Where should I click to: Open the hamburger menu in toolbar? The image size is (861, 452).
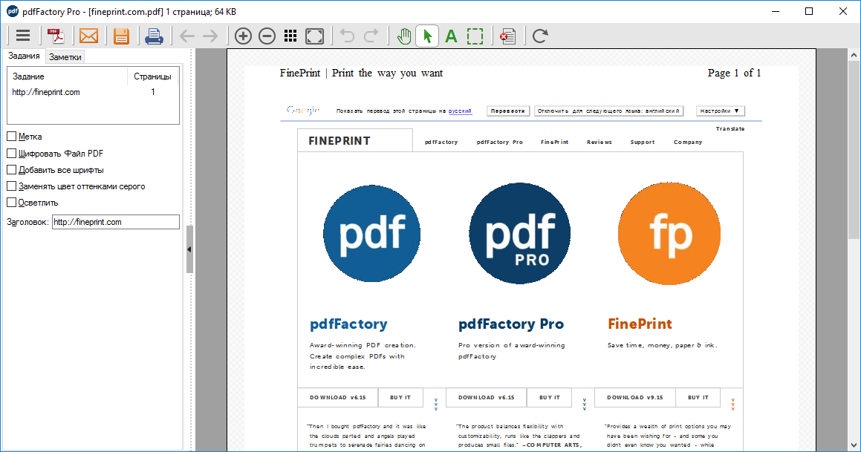[23, 36]
